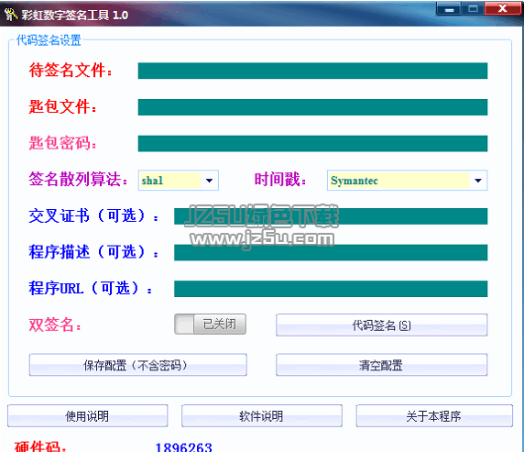524x452 pixels.
Task: Focus the 交叉证书（可选）field
Action: [331, 216]
